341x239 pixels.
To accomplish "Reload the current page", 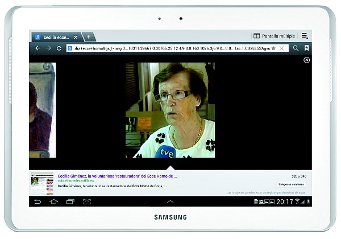I will click(x=59, y=48).
